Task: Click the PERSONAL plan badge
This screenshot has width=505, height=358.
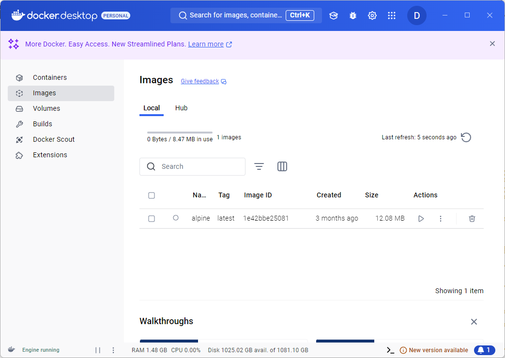Action: (116, 15)
